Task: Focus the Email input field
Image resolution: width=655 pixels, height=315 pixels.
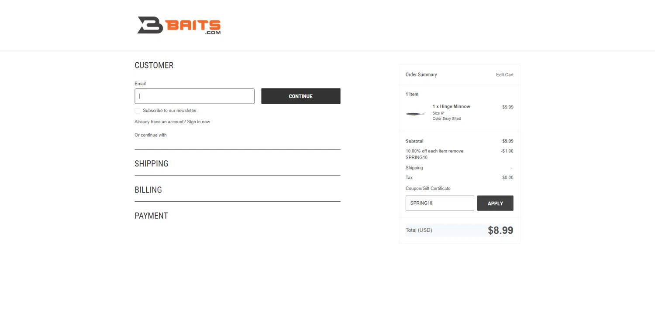Action: (x=194, y=96)
